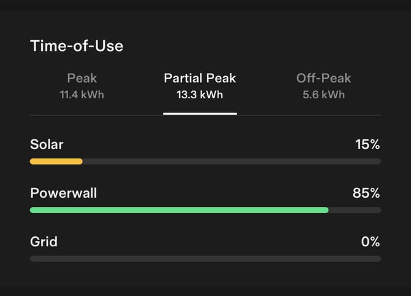The width and height of the screenshot is (411, 296).
Task: Click the empty Grid usage bar
Action: tap(205, 259)
